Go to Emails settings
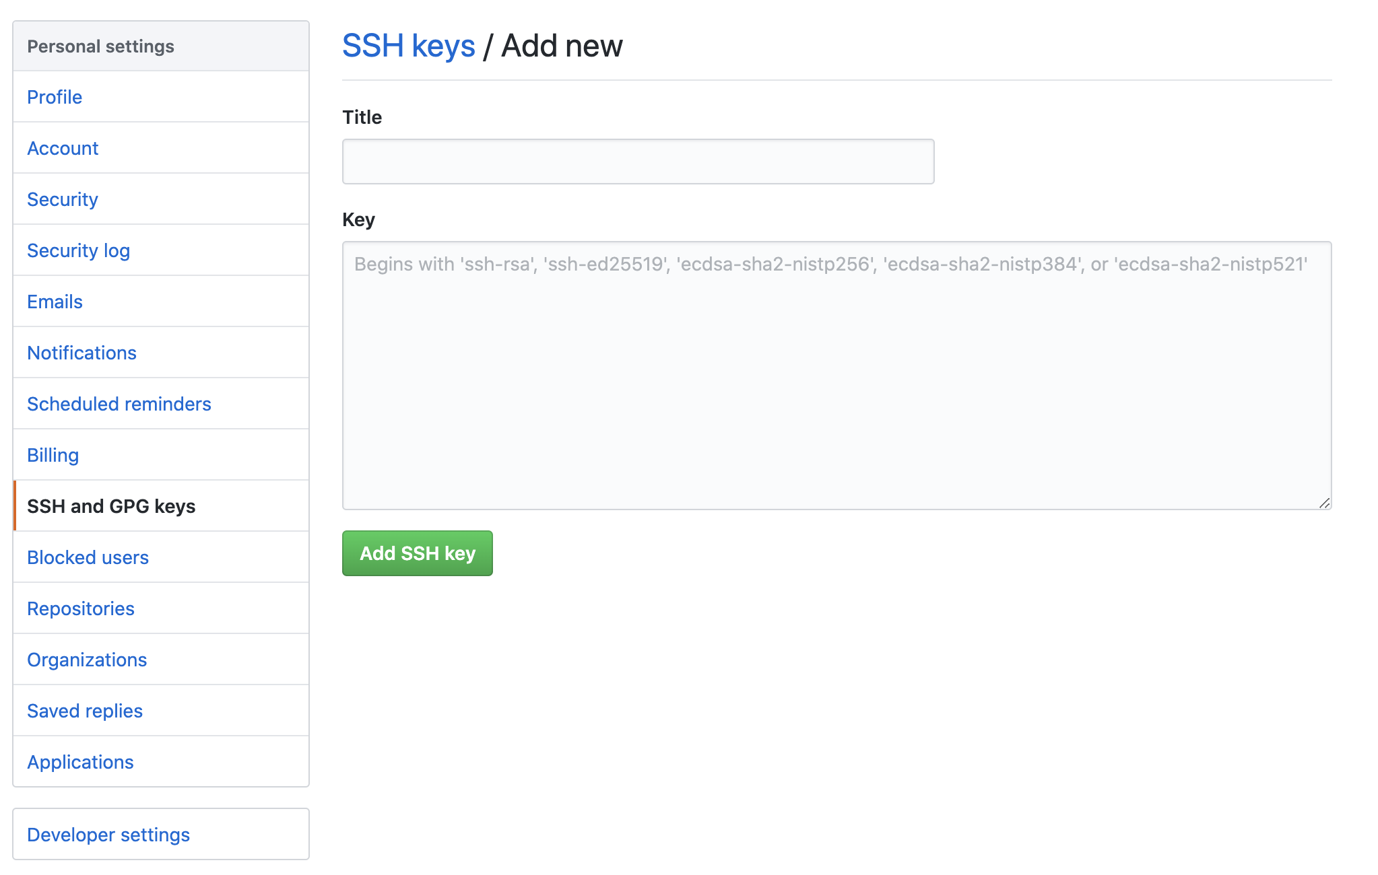Viewport: 1378px width, 875px height. click(x=54, y=302)
